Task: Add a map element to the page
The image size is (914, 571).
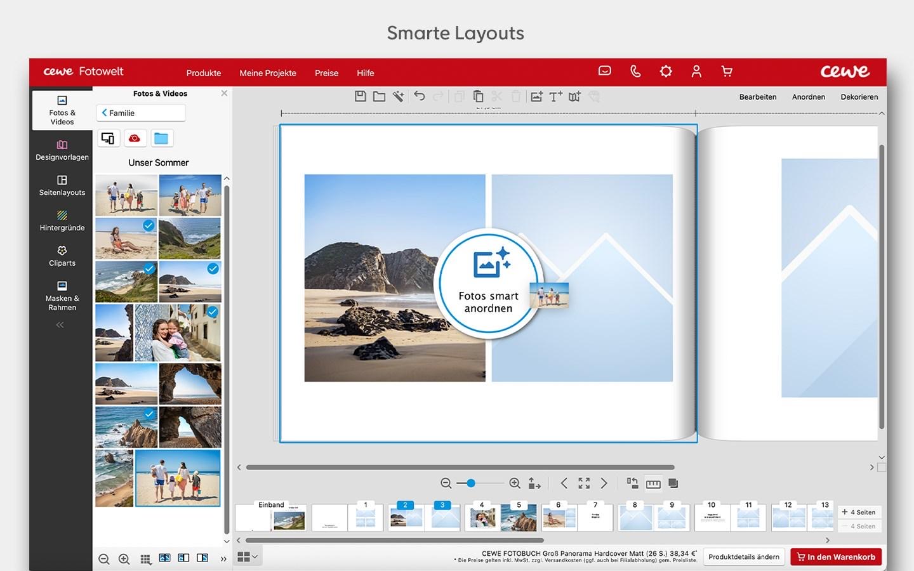Action: (x=575, y=96)
